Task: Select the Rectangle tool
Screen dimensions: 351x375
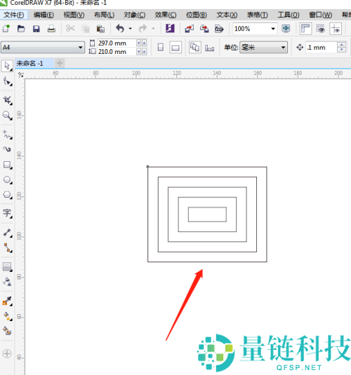Action: (7, 165)
